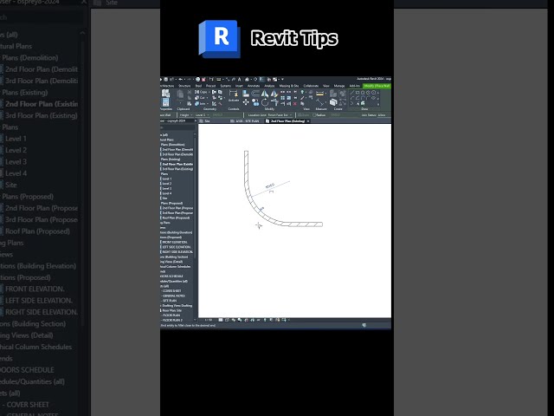This screenshot has height=416, width=554.
Task: Expand the Cut geometry dropdown
Action: tap(208, 98)
